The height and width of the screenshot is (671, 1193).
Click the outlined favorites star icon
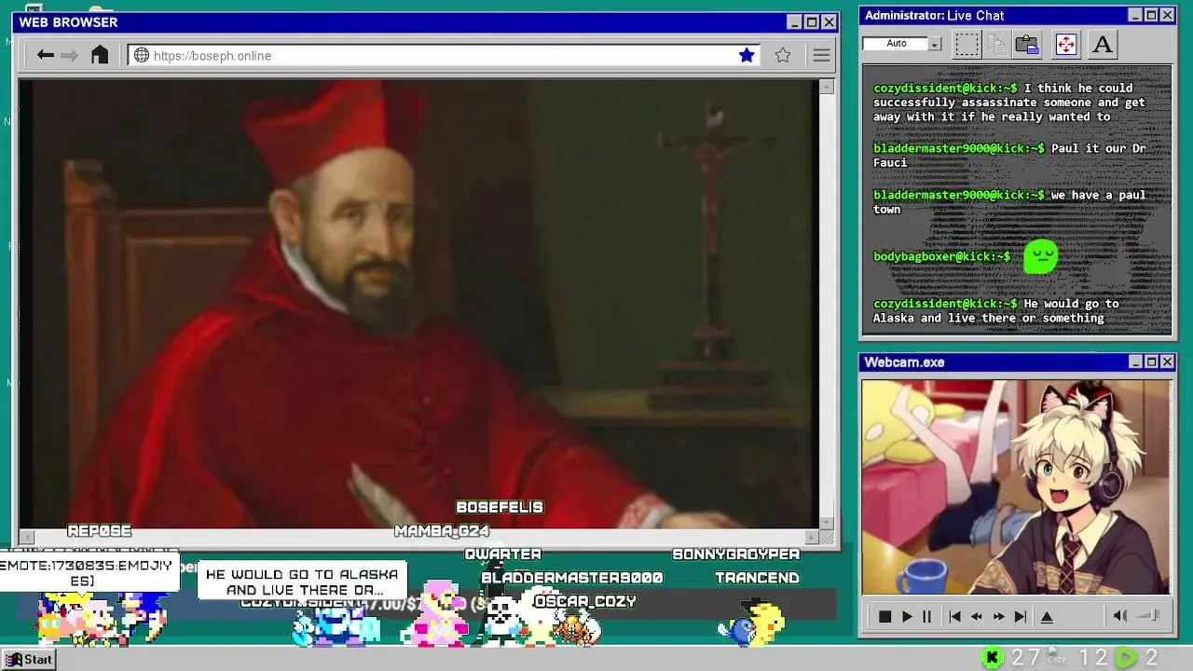783,55
